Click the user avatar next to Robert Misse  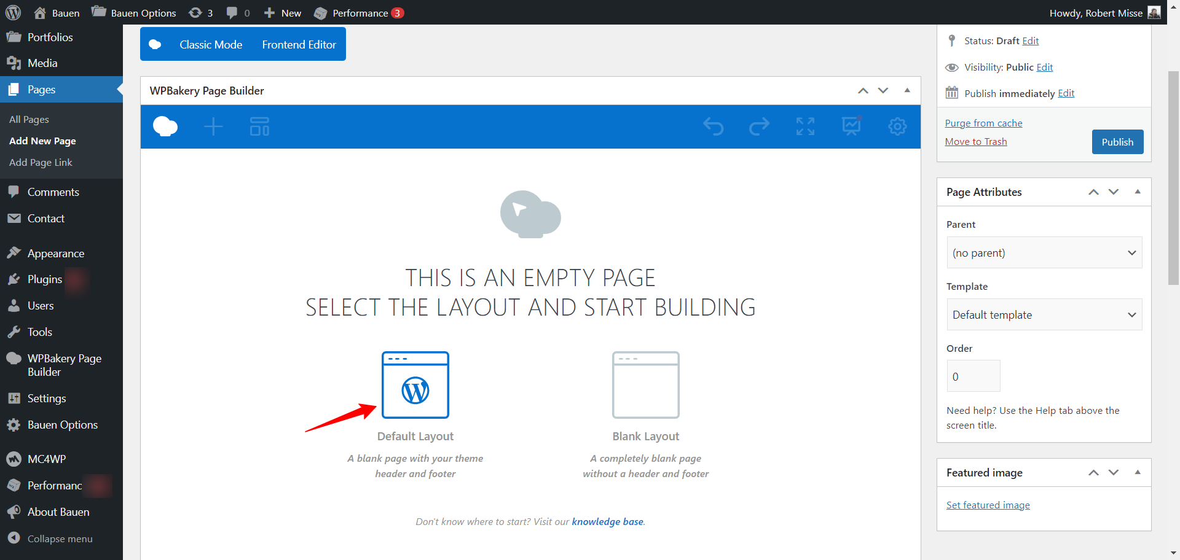pyautogui.click(x=1154, y=13)
